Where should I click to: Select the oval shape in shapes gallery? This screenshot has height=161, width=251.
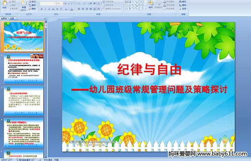(x=143, y=2)
